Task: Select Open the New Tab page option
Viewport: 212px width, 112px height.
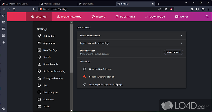Action: tap(85, 69)
